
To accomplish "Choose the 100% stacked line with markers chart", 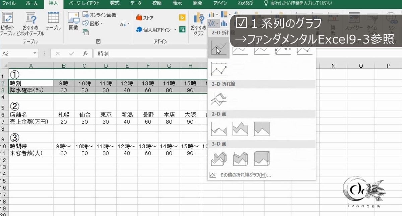I will click(218, 69).
